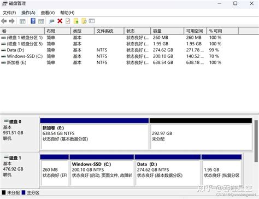The image size is (259, 199).
Task: Sort by the 可用空间 column header
Action: 195,31
